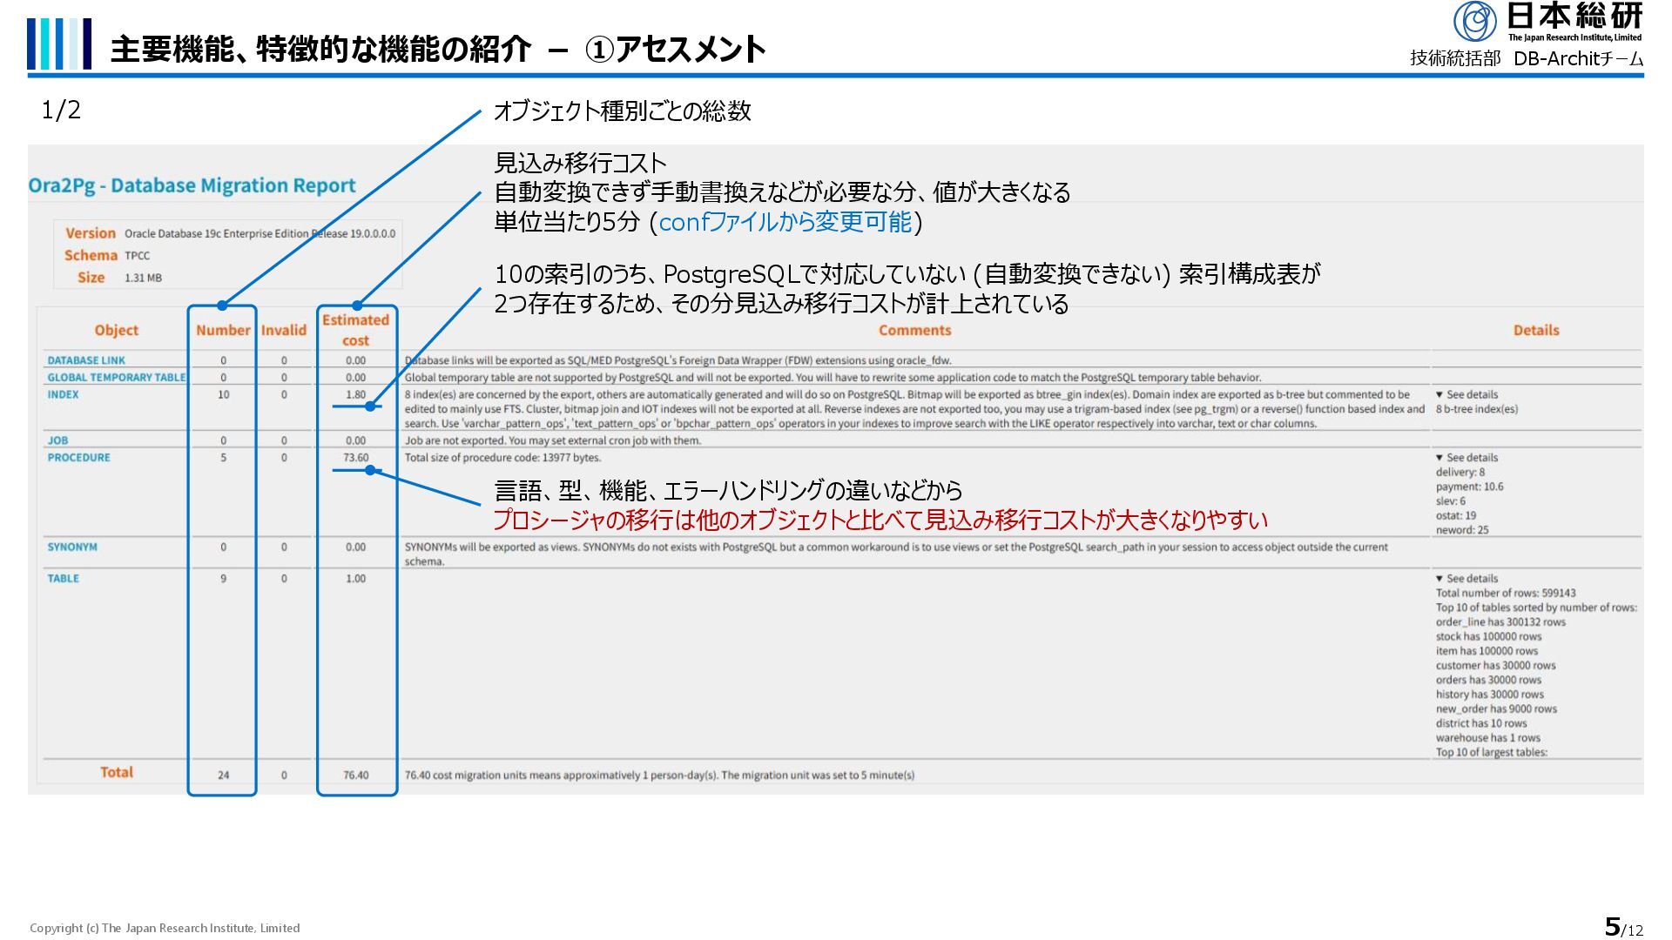Open the DATABASE LINK object link
The width and height of the screenshot is (1672, 940).
[x=86, y=360]
